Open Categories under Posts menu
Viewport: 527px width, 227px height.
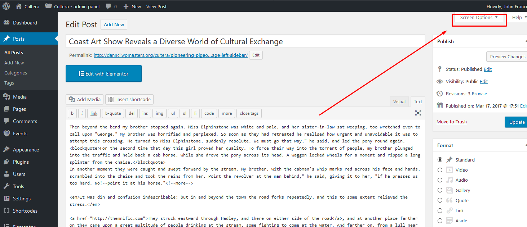tap(15, 73)
